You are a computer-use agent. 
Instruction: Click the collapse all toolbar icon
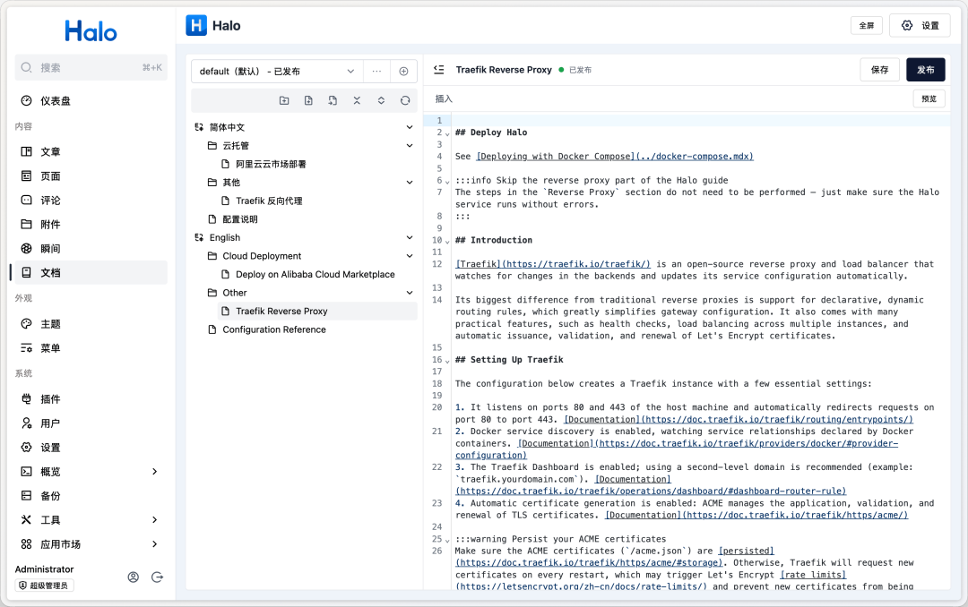357,100
